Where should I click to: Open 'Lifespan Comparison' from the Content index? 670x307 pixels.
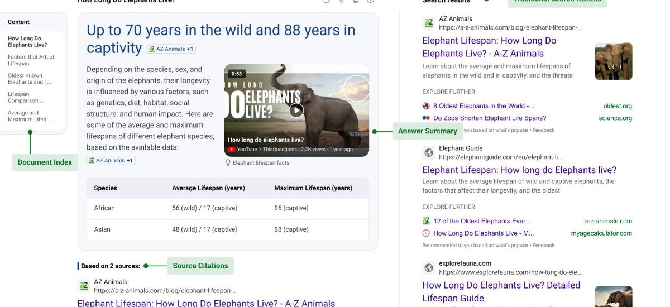[x=26, y=97]
